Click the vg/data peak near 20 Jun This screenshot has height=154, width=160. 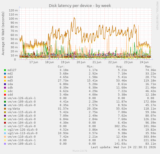tap(74, 18)
